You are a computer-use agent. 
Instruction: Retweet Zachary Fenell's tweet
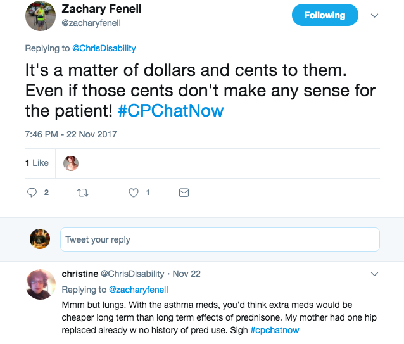pyautogui.click(x=82, y=193)
